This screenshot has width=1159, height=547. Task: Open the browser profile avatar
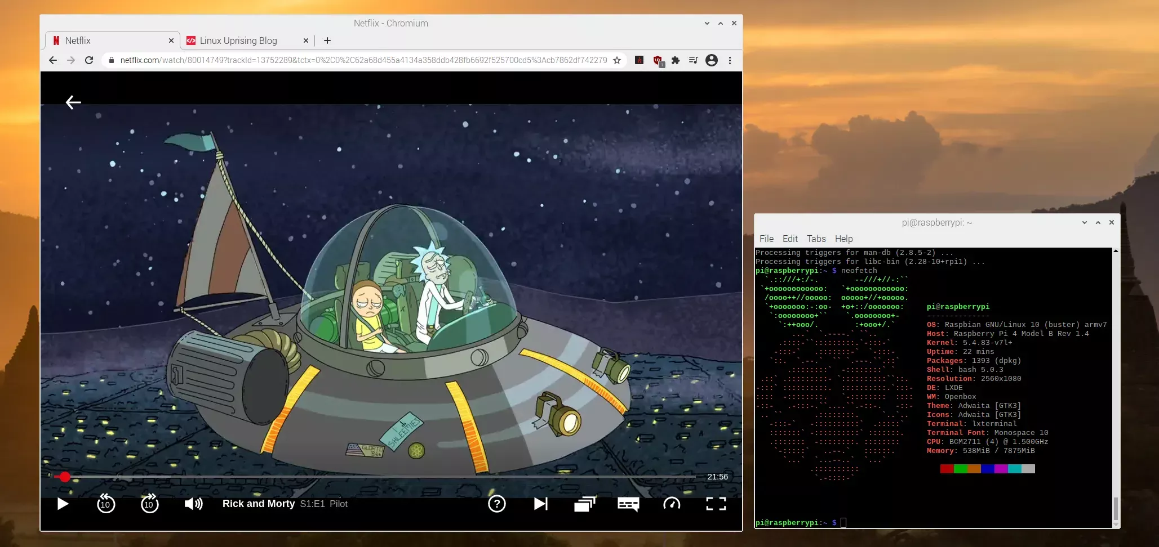pyautogui.click(x=712, y=60)
